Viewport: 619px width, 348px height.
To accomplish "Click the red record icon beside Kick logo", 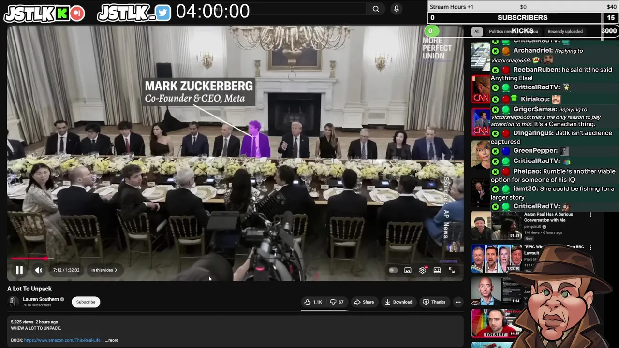I will [77, 14].
